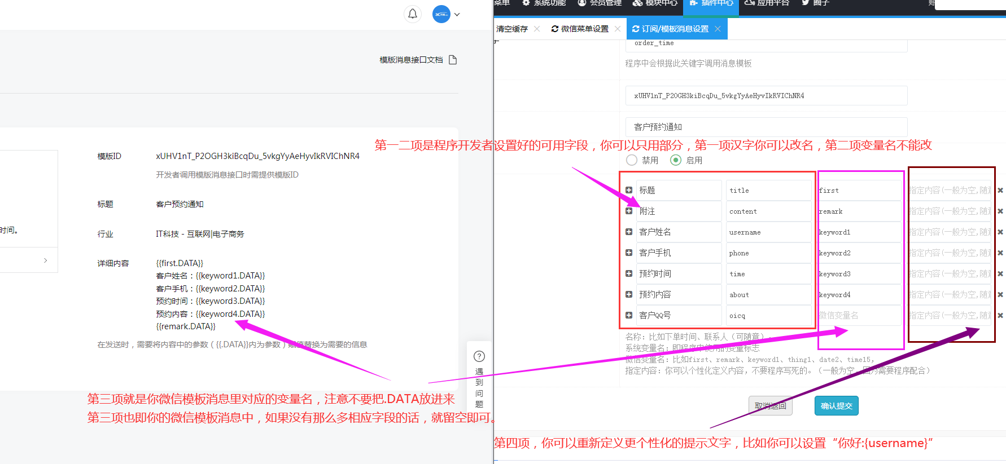Open the 模版消息接口文档 document icon
The image size is (1006, 464).
tap(452, 60)
